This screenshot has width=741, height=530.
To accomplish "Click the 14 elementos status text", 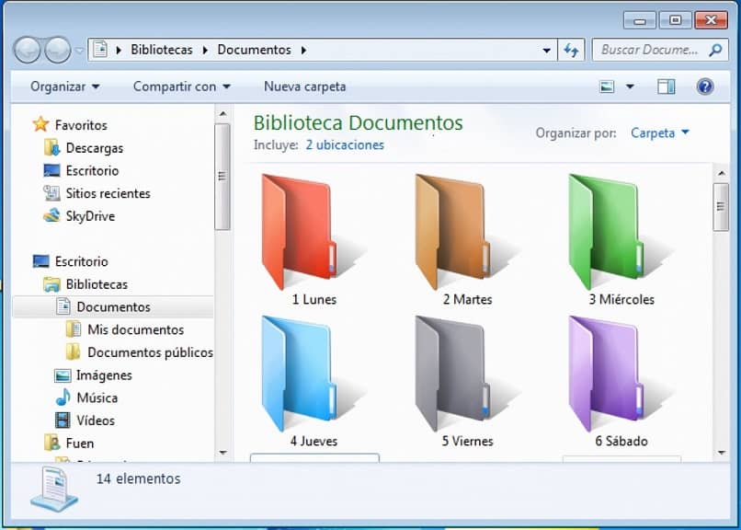I will (139, 478).
